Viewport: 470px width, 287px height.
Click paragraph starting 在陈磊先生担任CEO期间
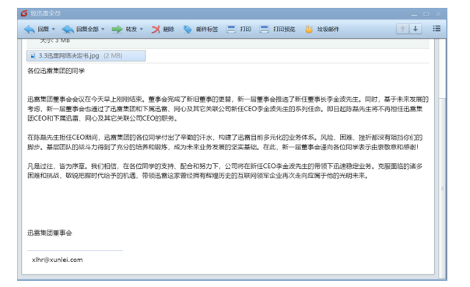[225, 142]
